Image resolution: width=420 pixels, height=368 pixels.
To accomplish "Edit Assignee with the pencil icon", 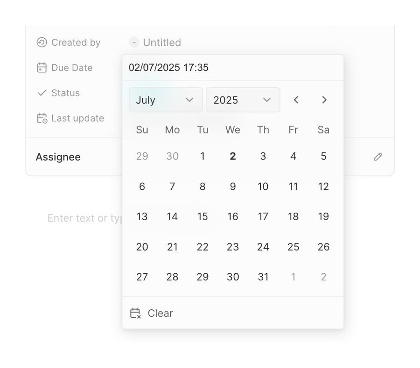I will (x=378, y=157).
